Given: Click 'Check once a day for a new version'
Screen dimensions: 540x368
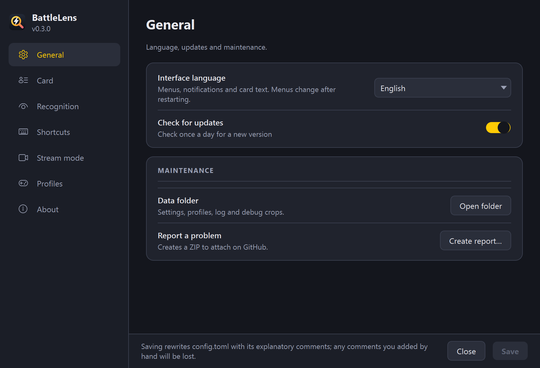Looking at the screenshot, I should 215,134.
